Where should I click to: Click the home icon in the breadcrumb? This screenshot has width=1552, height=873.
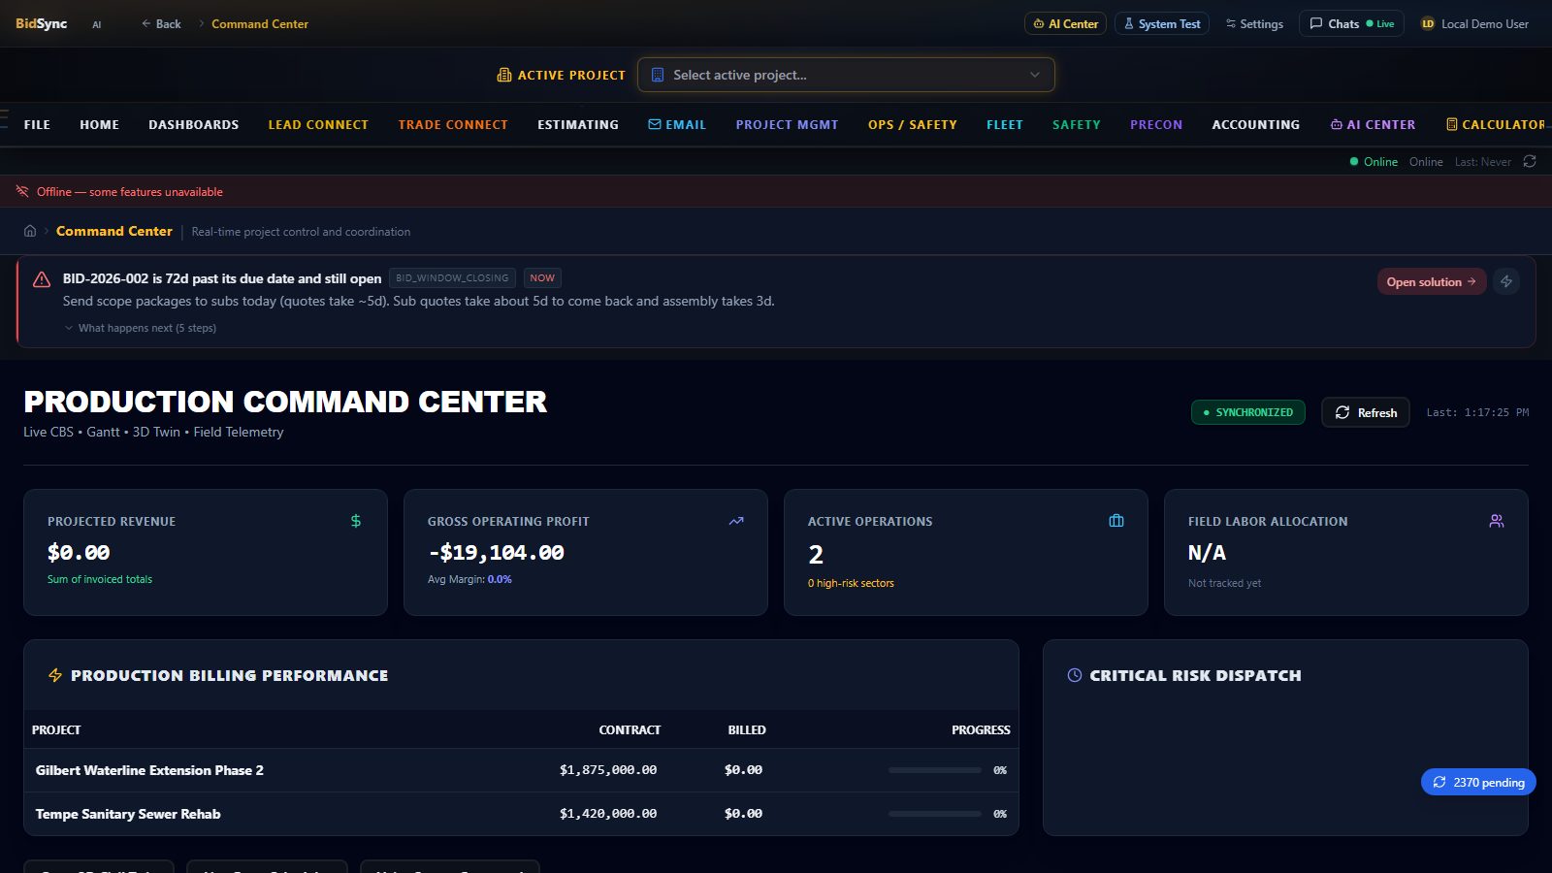[30, 231]
